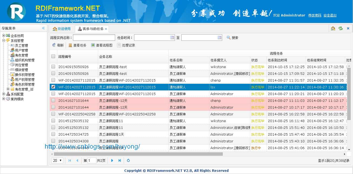This screenshot has width=353, height=174.
Task: Click the 安全退出 link
Action: 330,15
